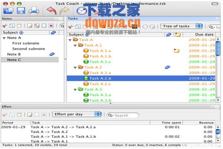Sort by Tasks attachment column header
The width and height of the screenshot is (223, 149).
(x=169, y=35)
